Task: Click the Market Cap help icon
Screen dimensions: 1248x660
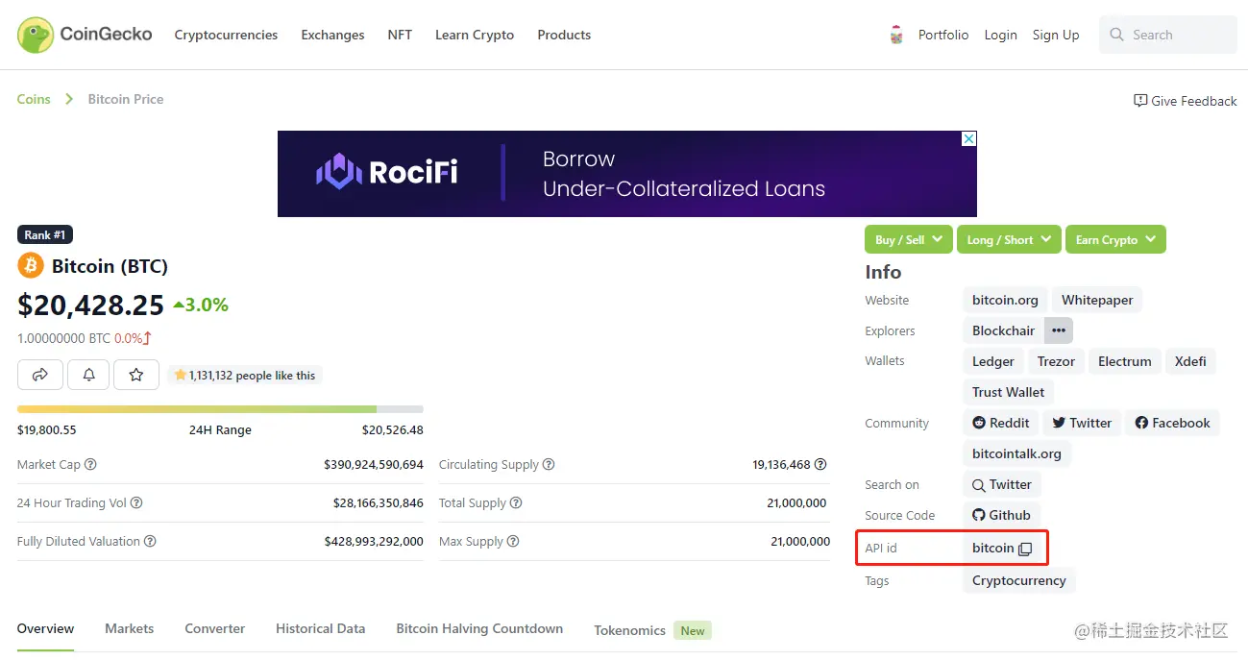Action: point(90,465)
